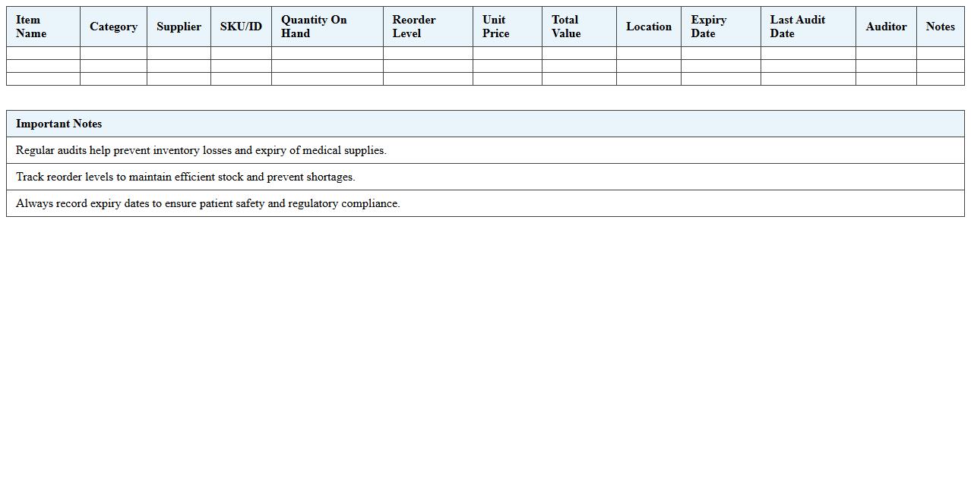Select the Expiry Date column header

709,27
